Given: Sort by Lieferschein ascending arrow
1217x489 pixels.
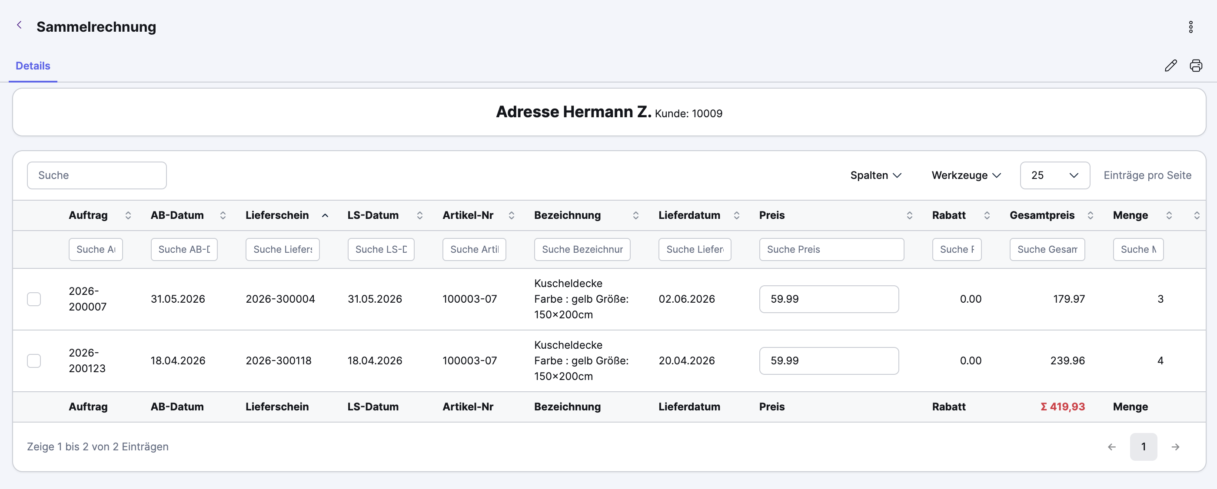Looking at the screenshot, I should [325, 215].
